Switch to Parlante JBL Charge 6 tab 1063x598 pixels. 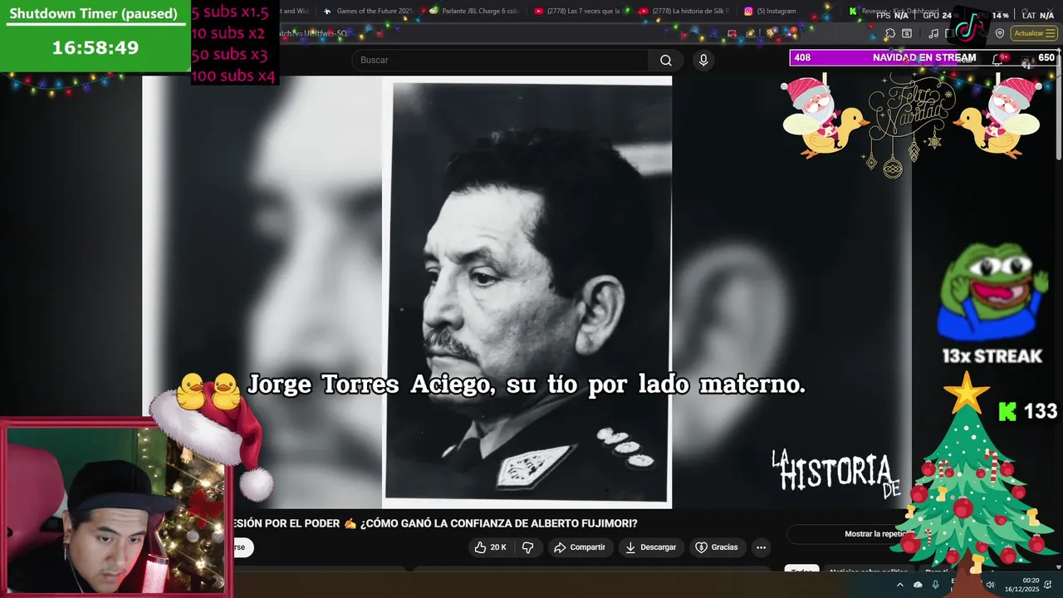pos(473,11)
